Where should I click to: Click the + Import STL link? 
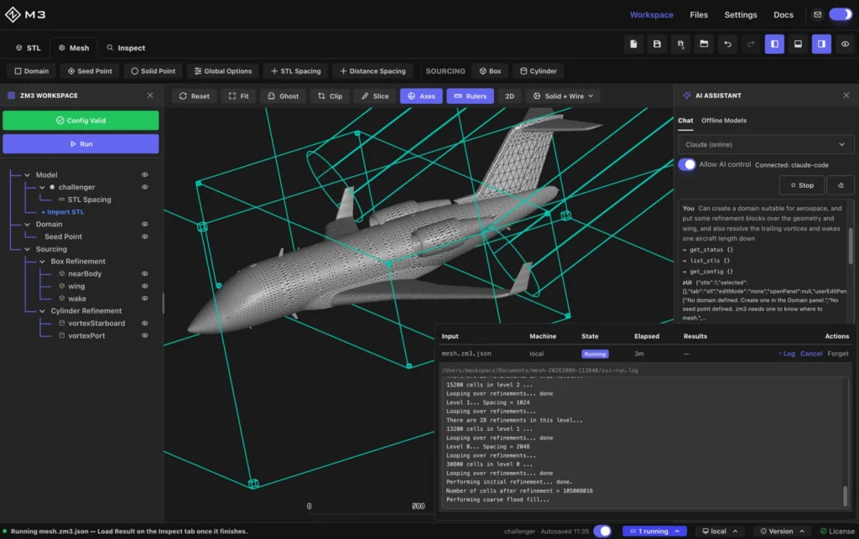click(x=62, y=212)
